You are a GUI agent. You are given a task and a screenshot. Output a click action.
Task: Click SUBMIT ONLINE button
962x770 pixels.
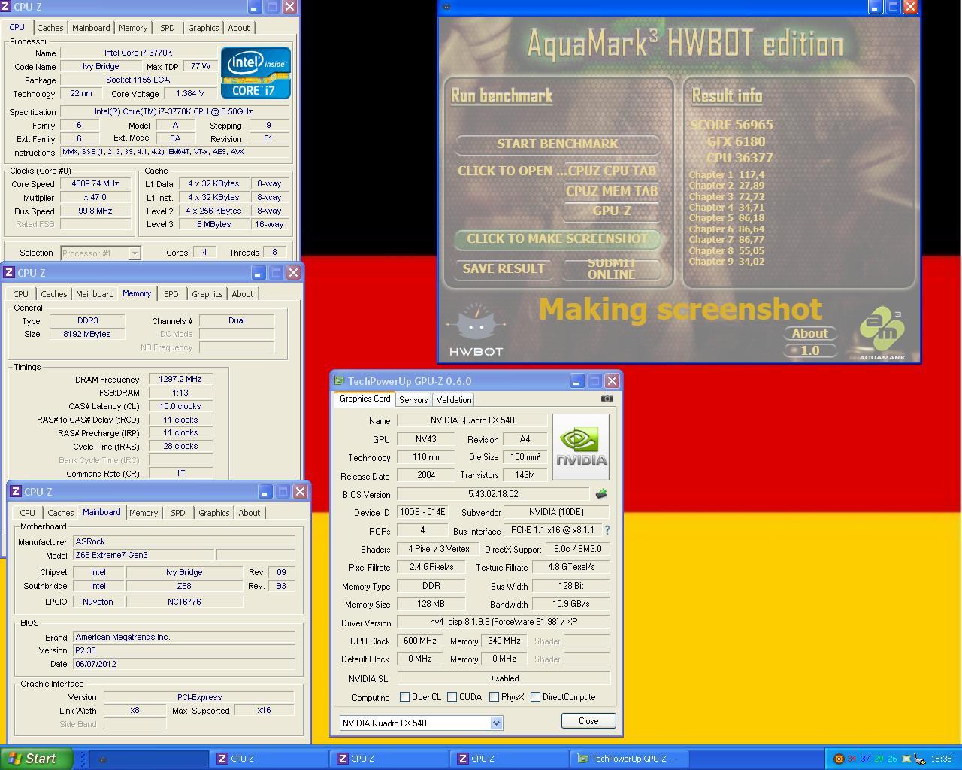pos(611,268)
